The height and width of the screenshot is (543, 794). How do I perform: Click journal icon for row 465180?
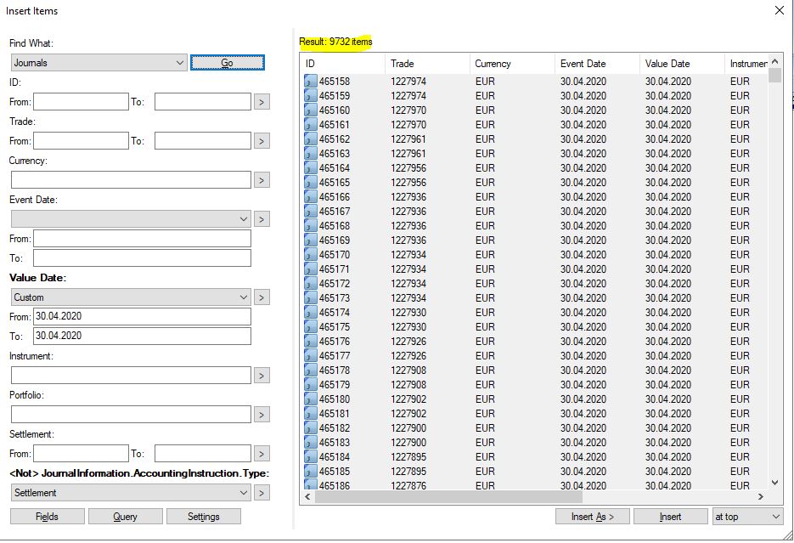311,399
